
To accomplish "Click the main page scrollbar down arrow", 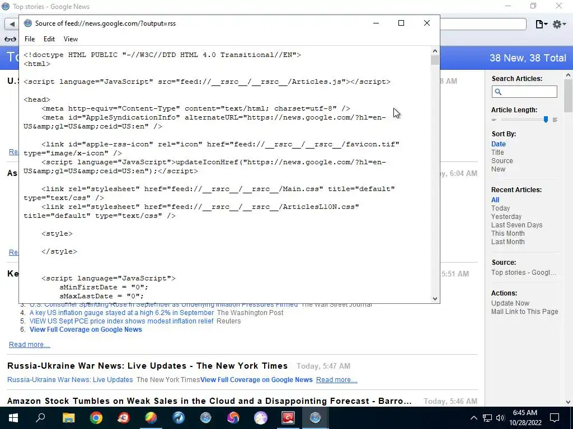I will click(568, 402).
